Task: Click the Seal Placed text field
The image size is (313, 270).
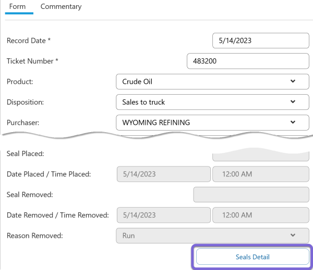Action: tap(260, 156)
